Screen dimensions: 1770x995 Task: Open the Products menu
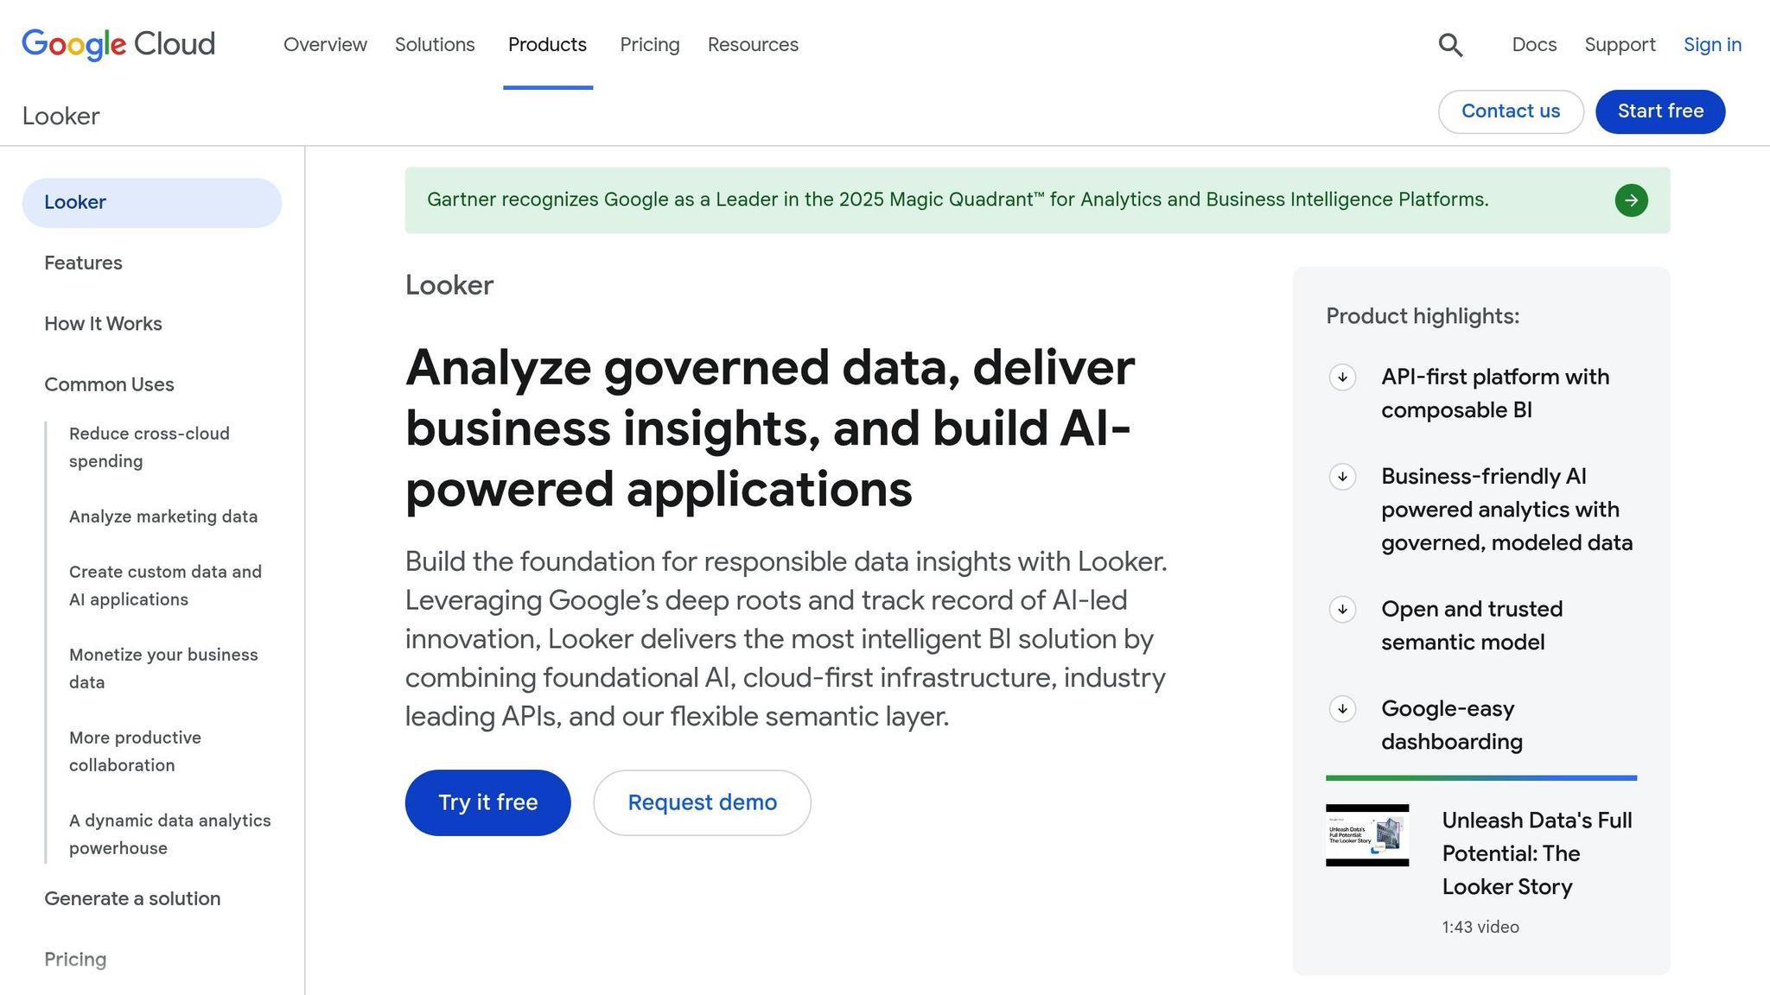546,44
